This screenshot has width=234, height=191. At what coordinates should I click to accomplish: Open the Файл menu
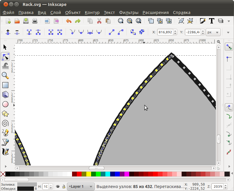9,12
